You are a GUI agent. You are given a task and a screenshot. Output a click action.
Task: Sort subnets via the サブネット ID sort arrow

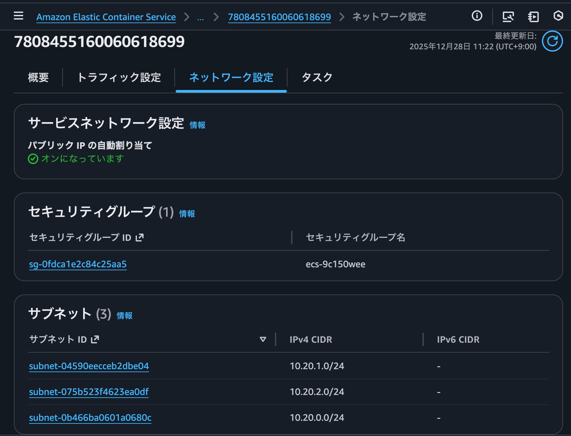tap(263, 339)
